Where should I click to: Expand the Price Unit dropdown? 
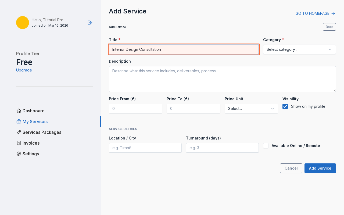click(x=251, y=109)
